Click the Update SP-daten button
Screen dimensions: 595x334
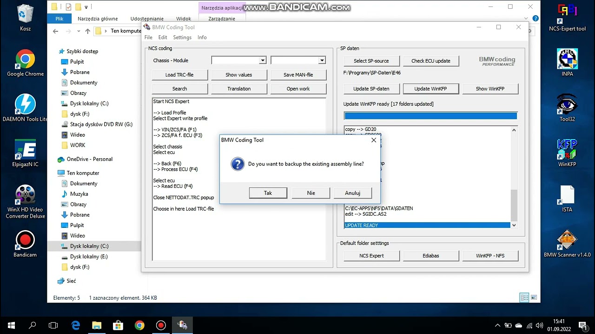click(371, 89)
